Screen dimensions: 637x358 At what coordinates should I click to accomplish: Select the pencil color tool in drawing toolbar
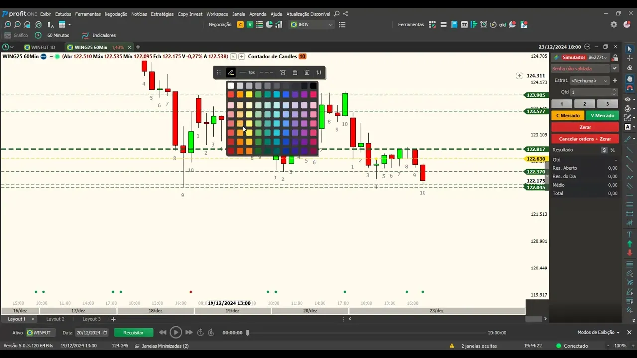point(231,72)
